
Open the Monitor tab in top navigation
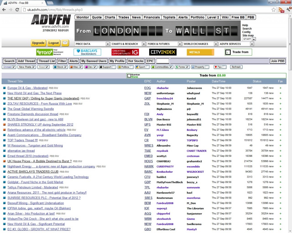(x=83, y=17)
